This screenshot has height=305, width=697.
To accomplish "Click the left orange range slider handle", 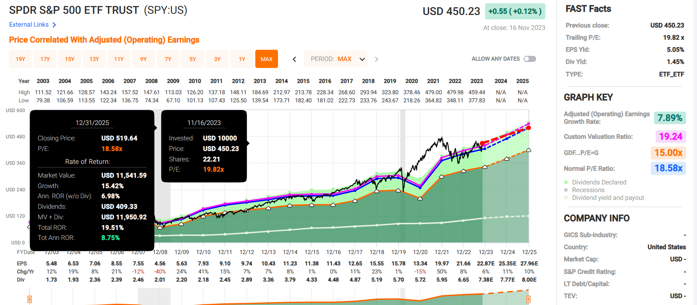I will pos(30,299).
